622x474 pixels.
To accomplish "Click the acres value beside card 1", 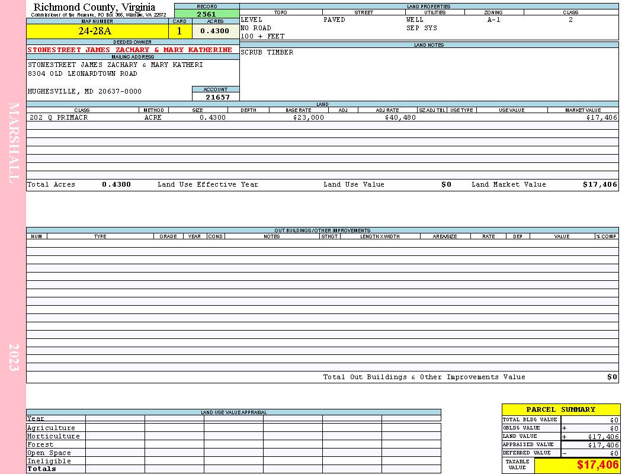I will pos(216,31).
